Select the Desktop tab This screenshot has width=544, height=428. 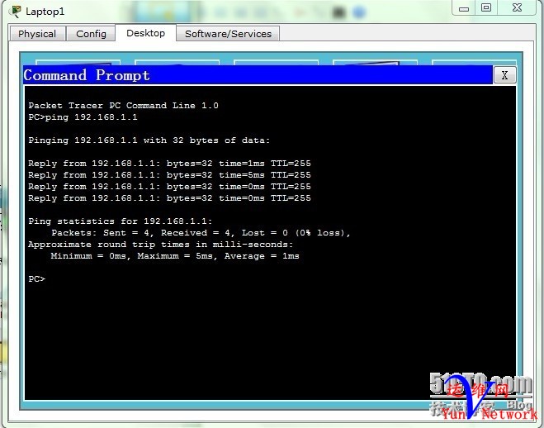point(146,33)
